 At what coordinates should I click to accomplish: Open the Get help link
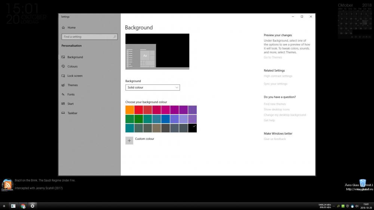[269, 120]
